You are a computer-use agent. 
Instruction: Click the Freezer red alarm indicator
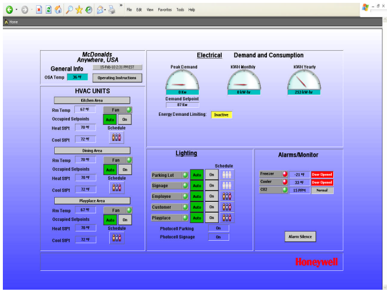coord(285,174)
